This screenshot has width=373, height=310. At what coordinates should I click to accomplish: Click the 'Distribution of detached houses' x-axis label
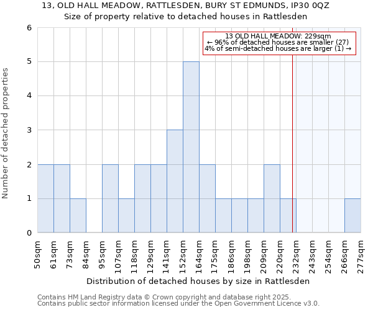coord(198,281)
